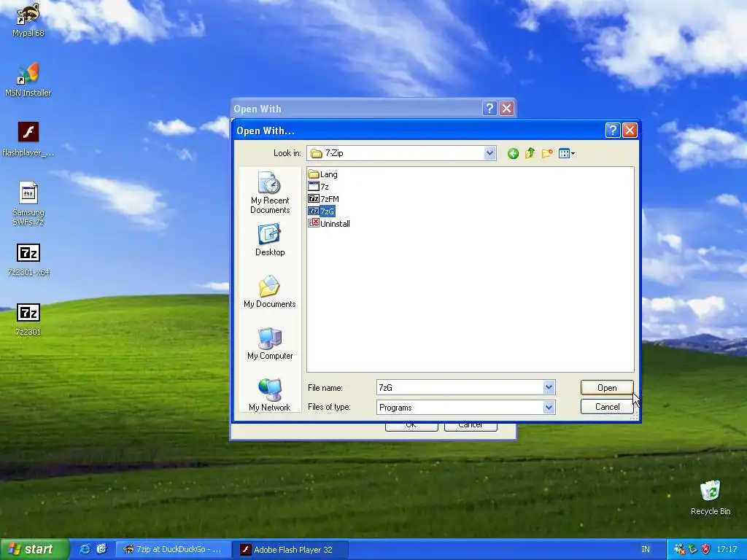This screenshot has width=747, height=560.
Task: Open the View Menu button
Action: pos(566,153)
